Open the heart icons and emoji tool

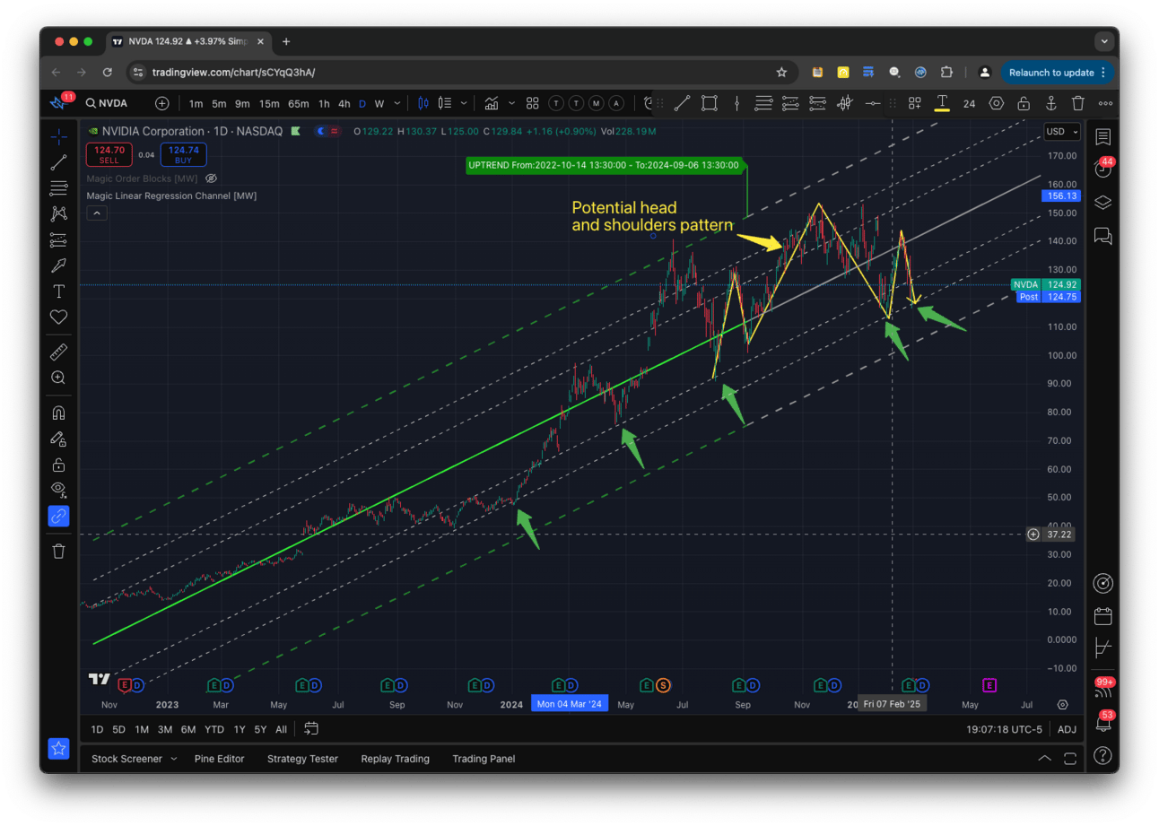tap(59, 317)
